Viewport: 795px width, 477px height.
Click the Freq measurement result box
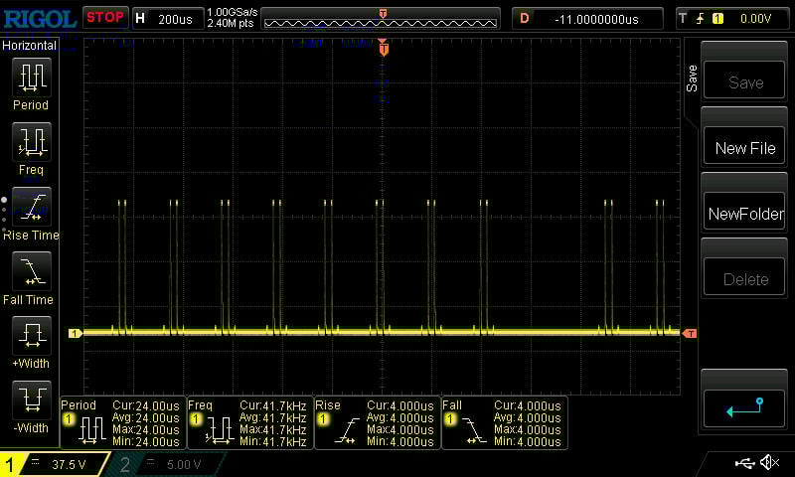point(250,422)
